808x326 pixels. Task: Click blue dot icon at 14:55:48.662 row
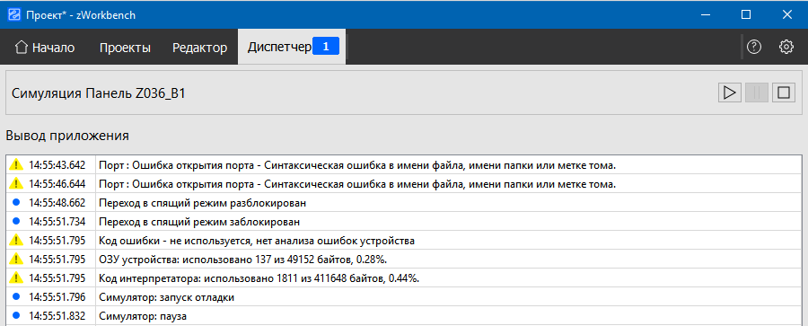tap(16, 202)
